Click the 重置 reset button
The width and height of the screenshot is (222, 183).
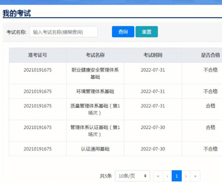[x=147, y=32]
